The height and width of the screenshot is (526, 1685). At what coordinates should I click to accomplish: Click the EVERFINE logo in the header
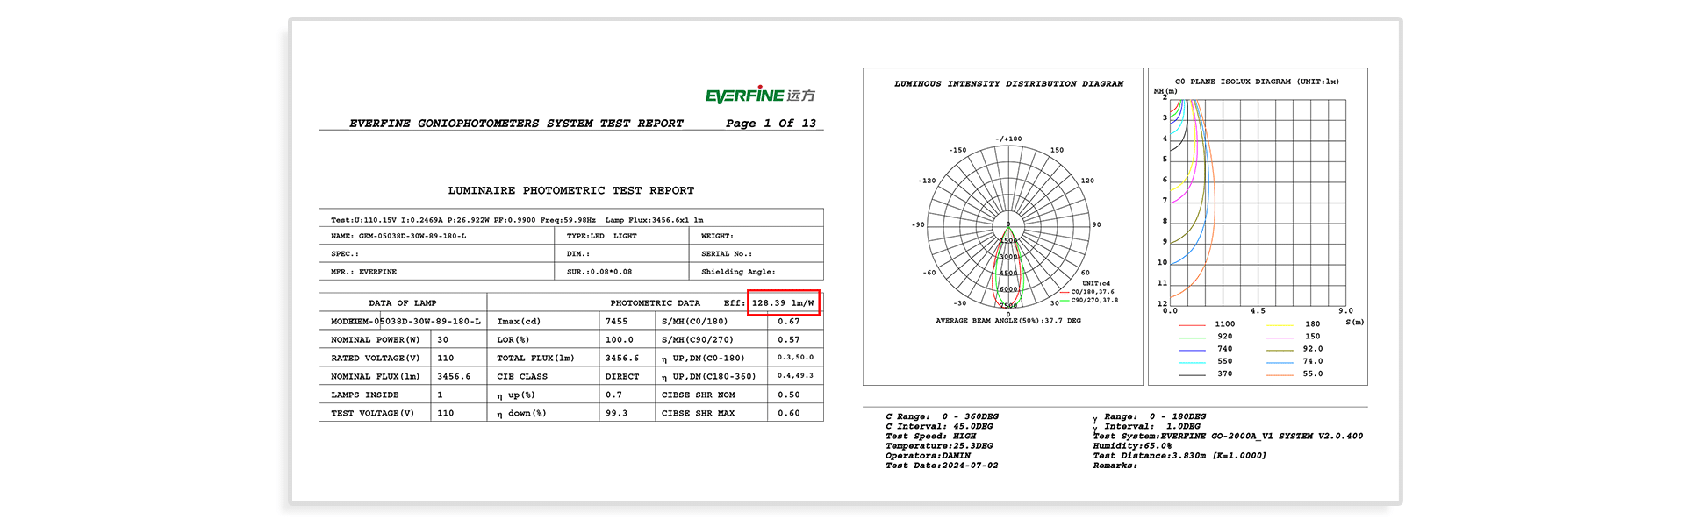tap(760, 96)
